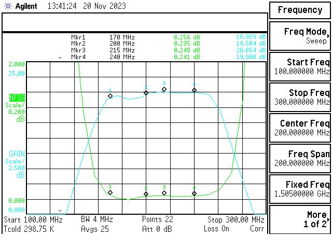Toggle the Loss On status indicator

click(x=216, y=229)
